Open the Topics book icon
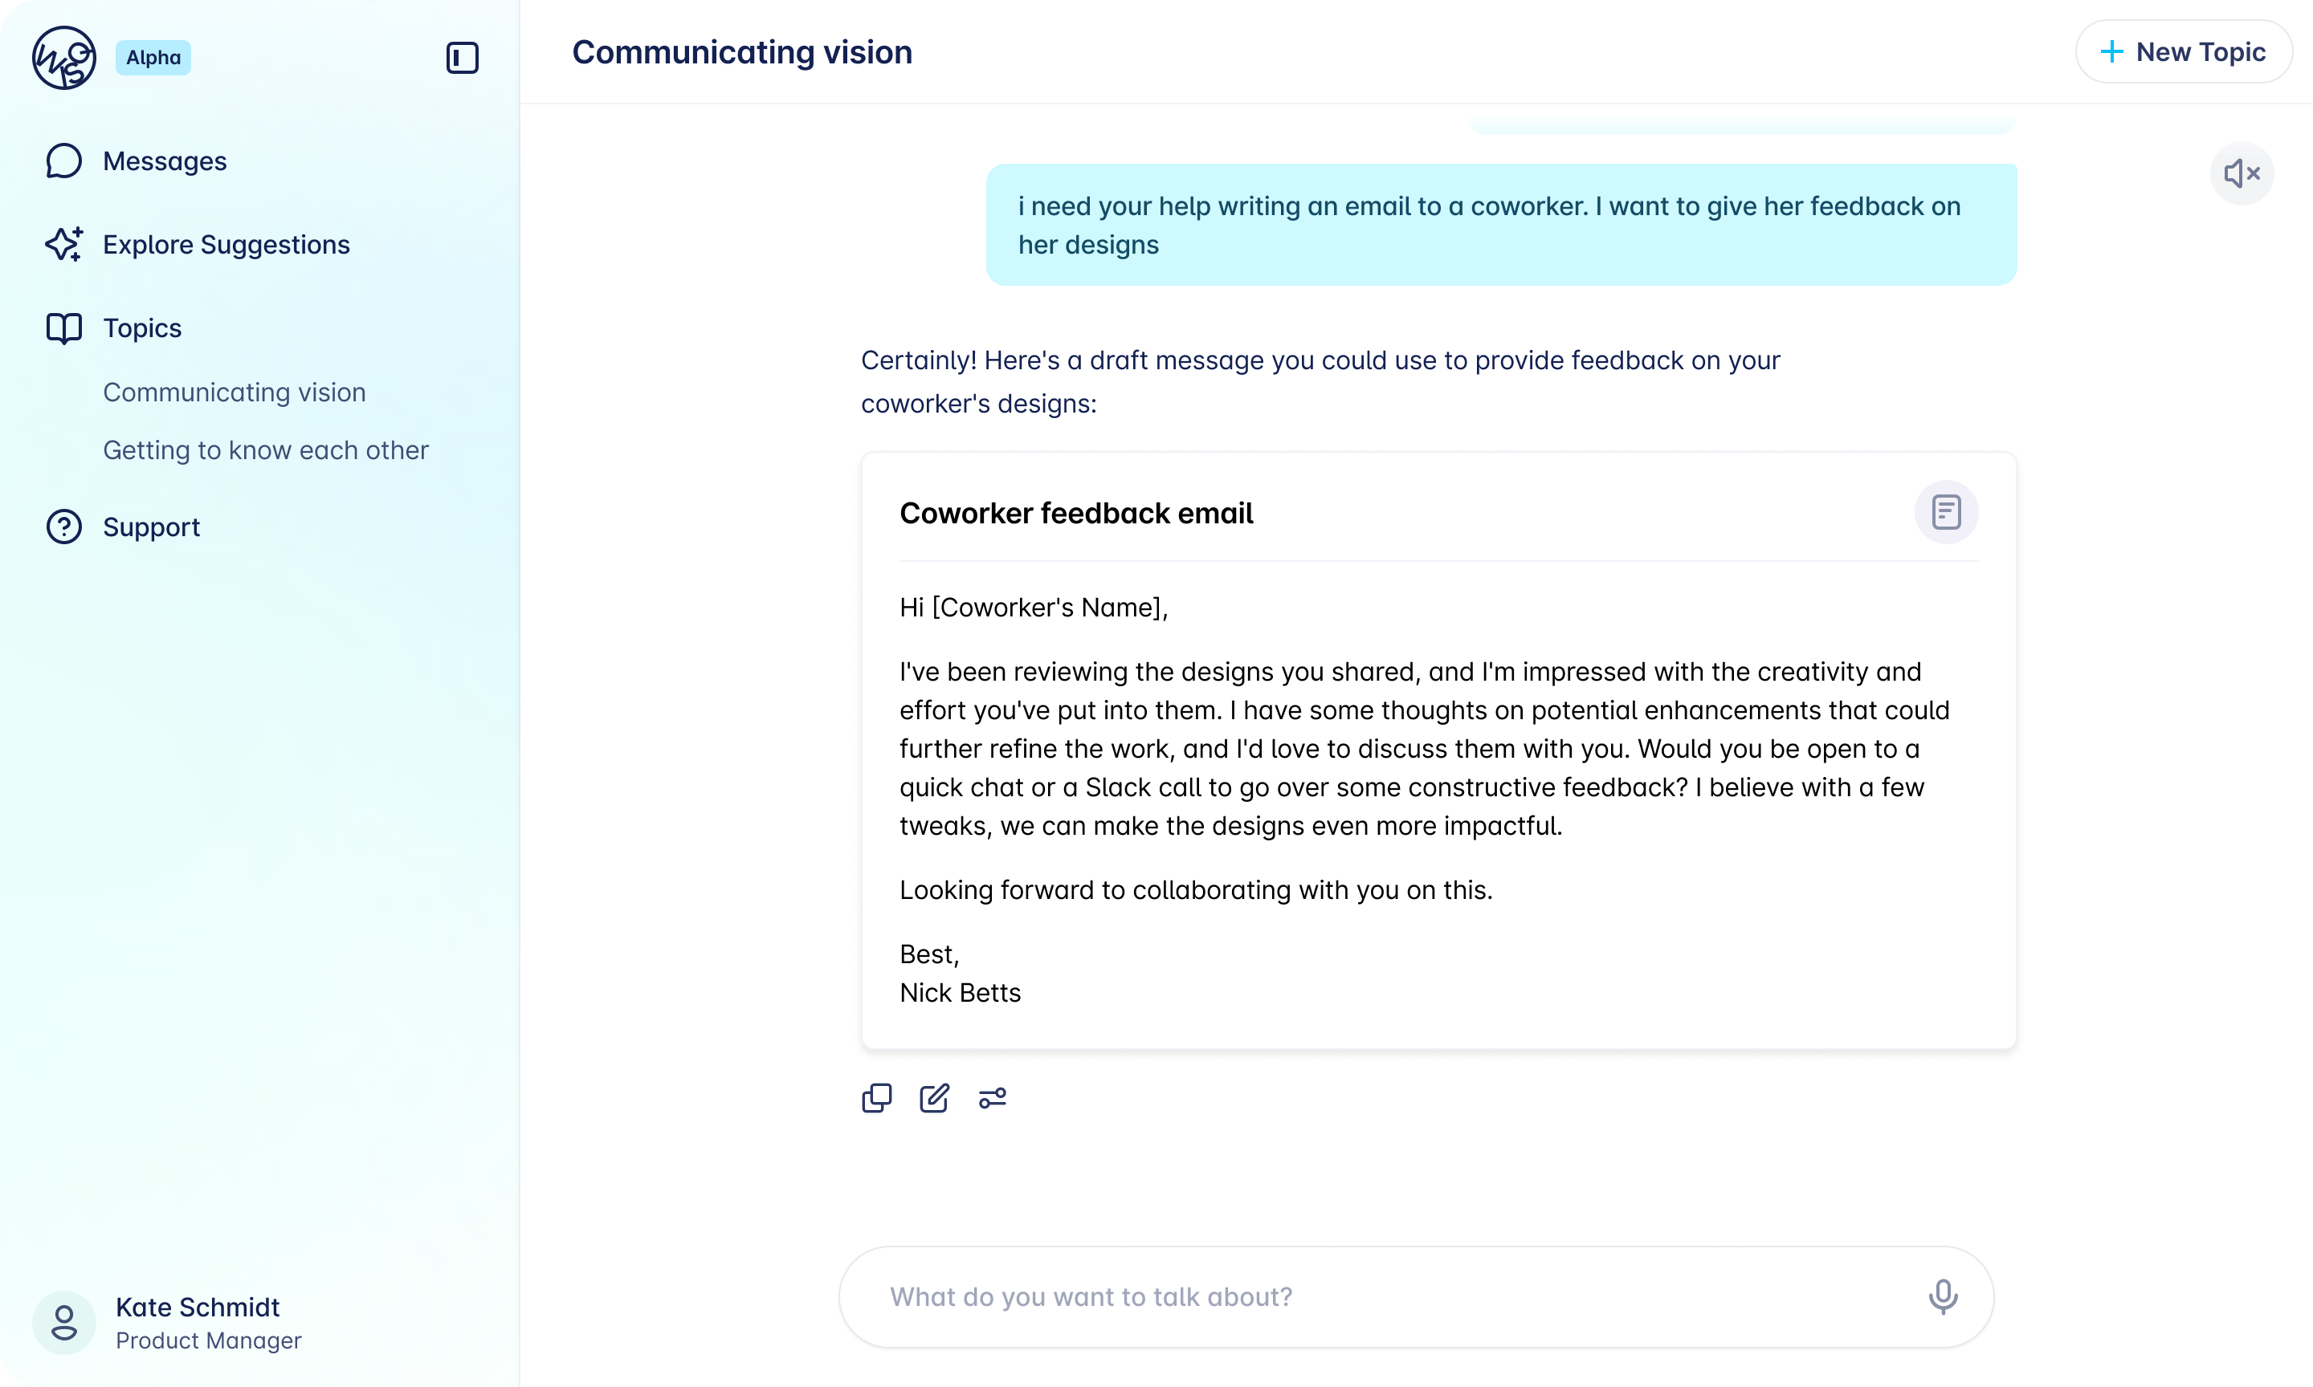2313x1387 pixels. 63,328
